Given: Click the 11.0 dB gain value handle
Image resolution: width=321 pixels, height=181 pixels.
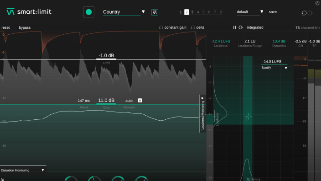Looking at the screenshot, I should 106,101.
